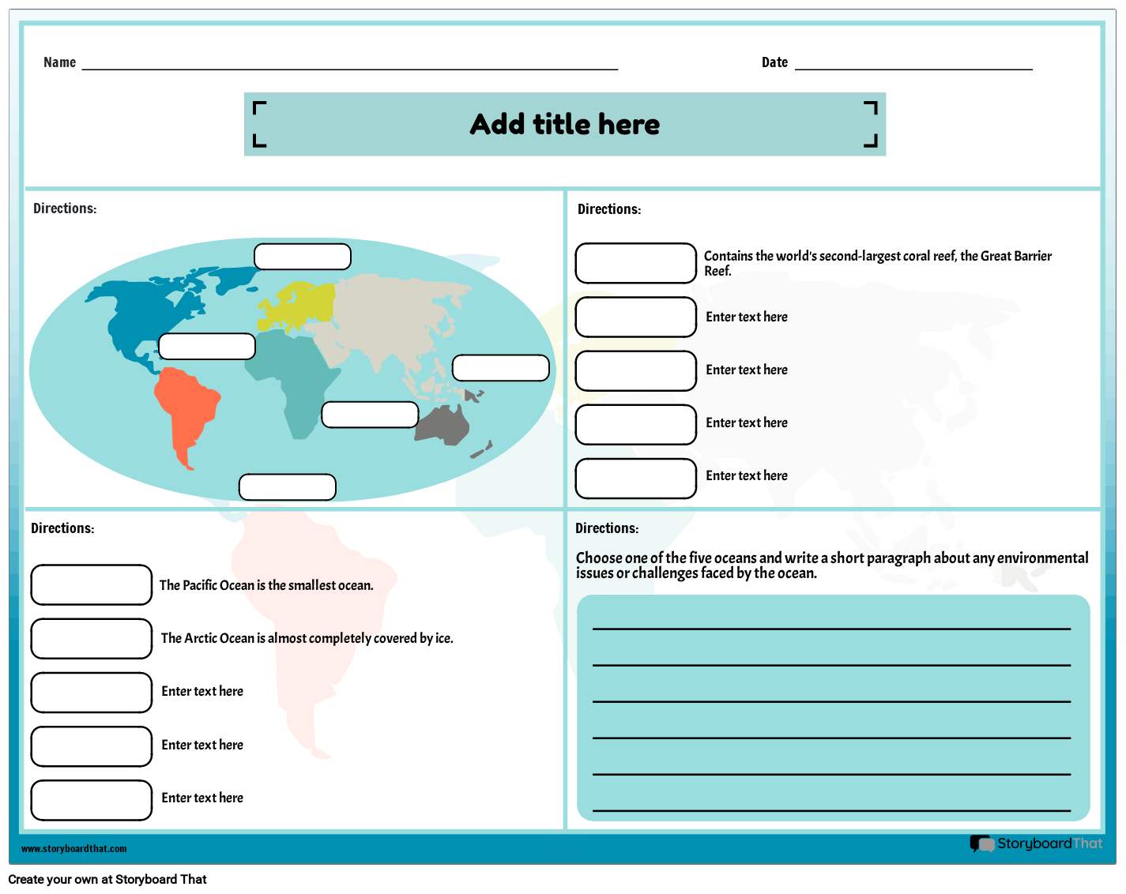Open www.storyboardthat.com footer link
Image resolution: width=1126 pixels, height=894 pixels.
(x=73, y=849)
